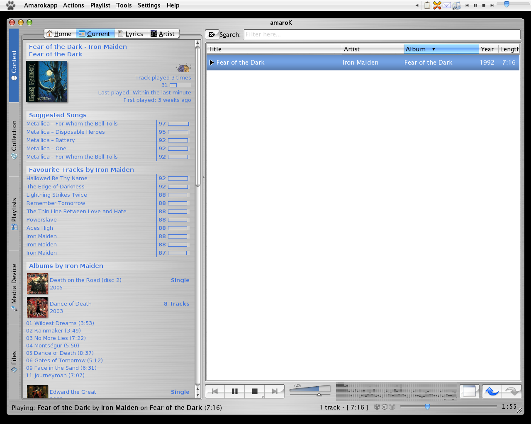Open the Media Device sidebar tab

[x=14, y=287]
